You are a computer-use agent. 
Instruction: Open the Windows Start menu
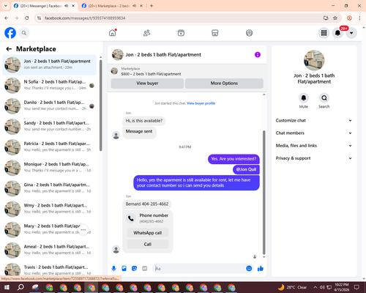click(x=7, y=287)
